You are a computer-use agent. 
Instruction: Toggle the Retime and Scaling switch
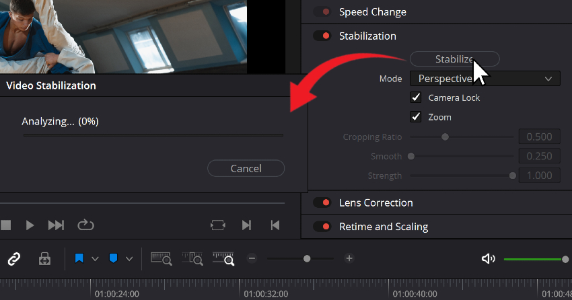(x=322, y=227)
